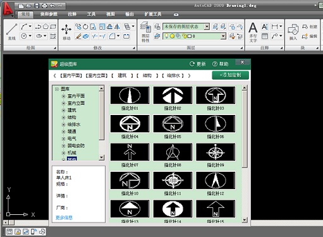Select the Line (直线) drawing tool
The height and width of the screenshot is (237, 323).
(11, 32)
